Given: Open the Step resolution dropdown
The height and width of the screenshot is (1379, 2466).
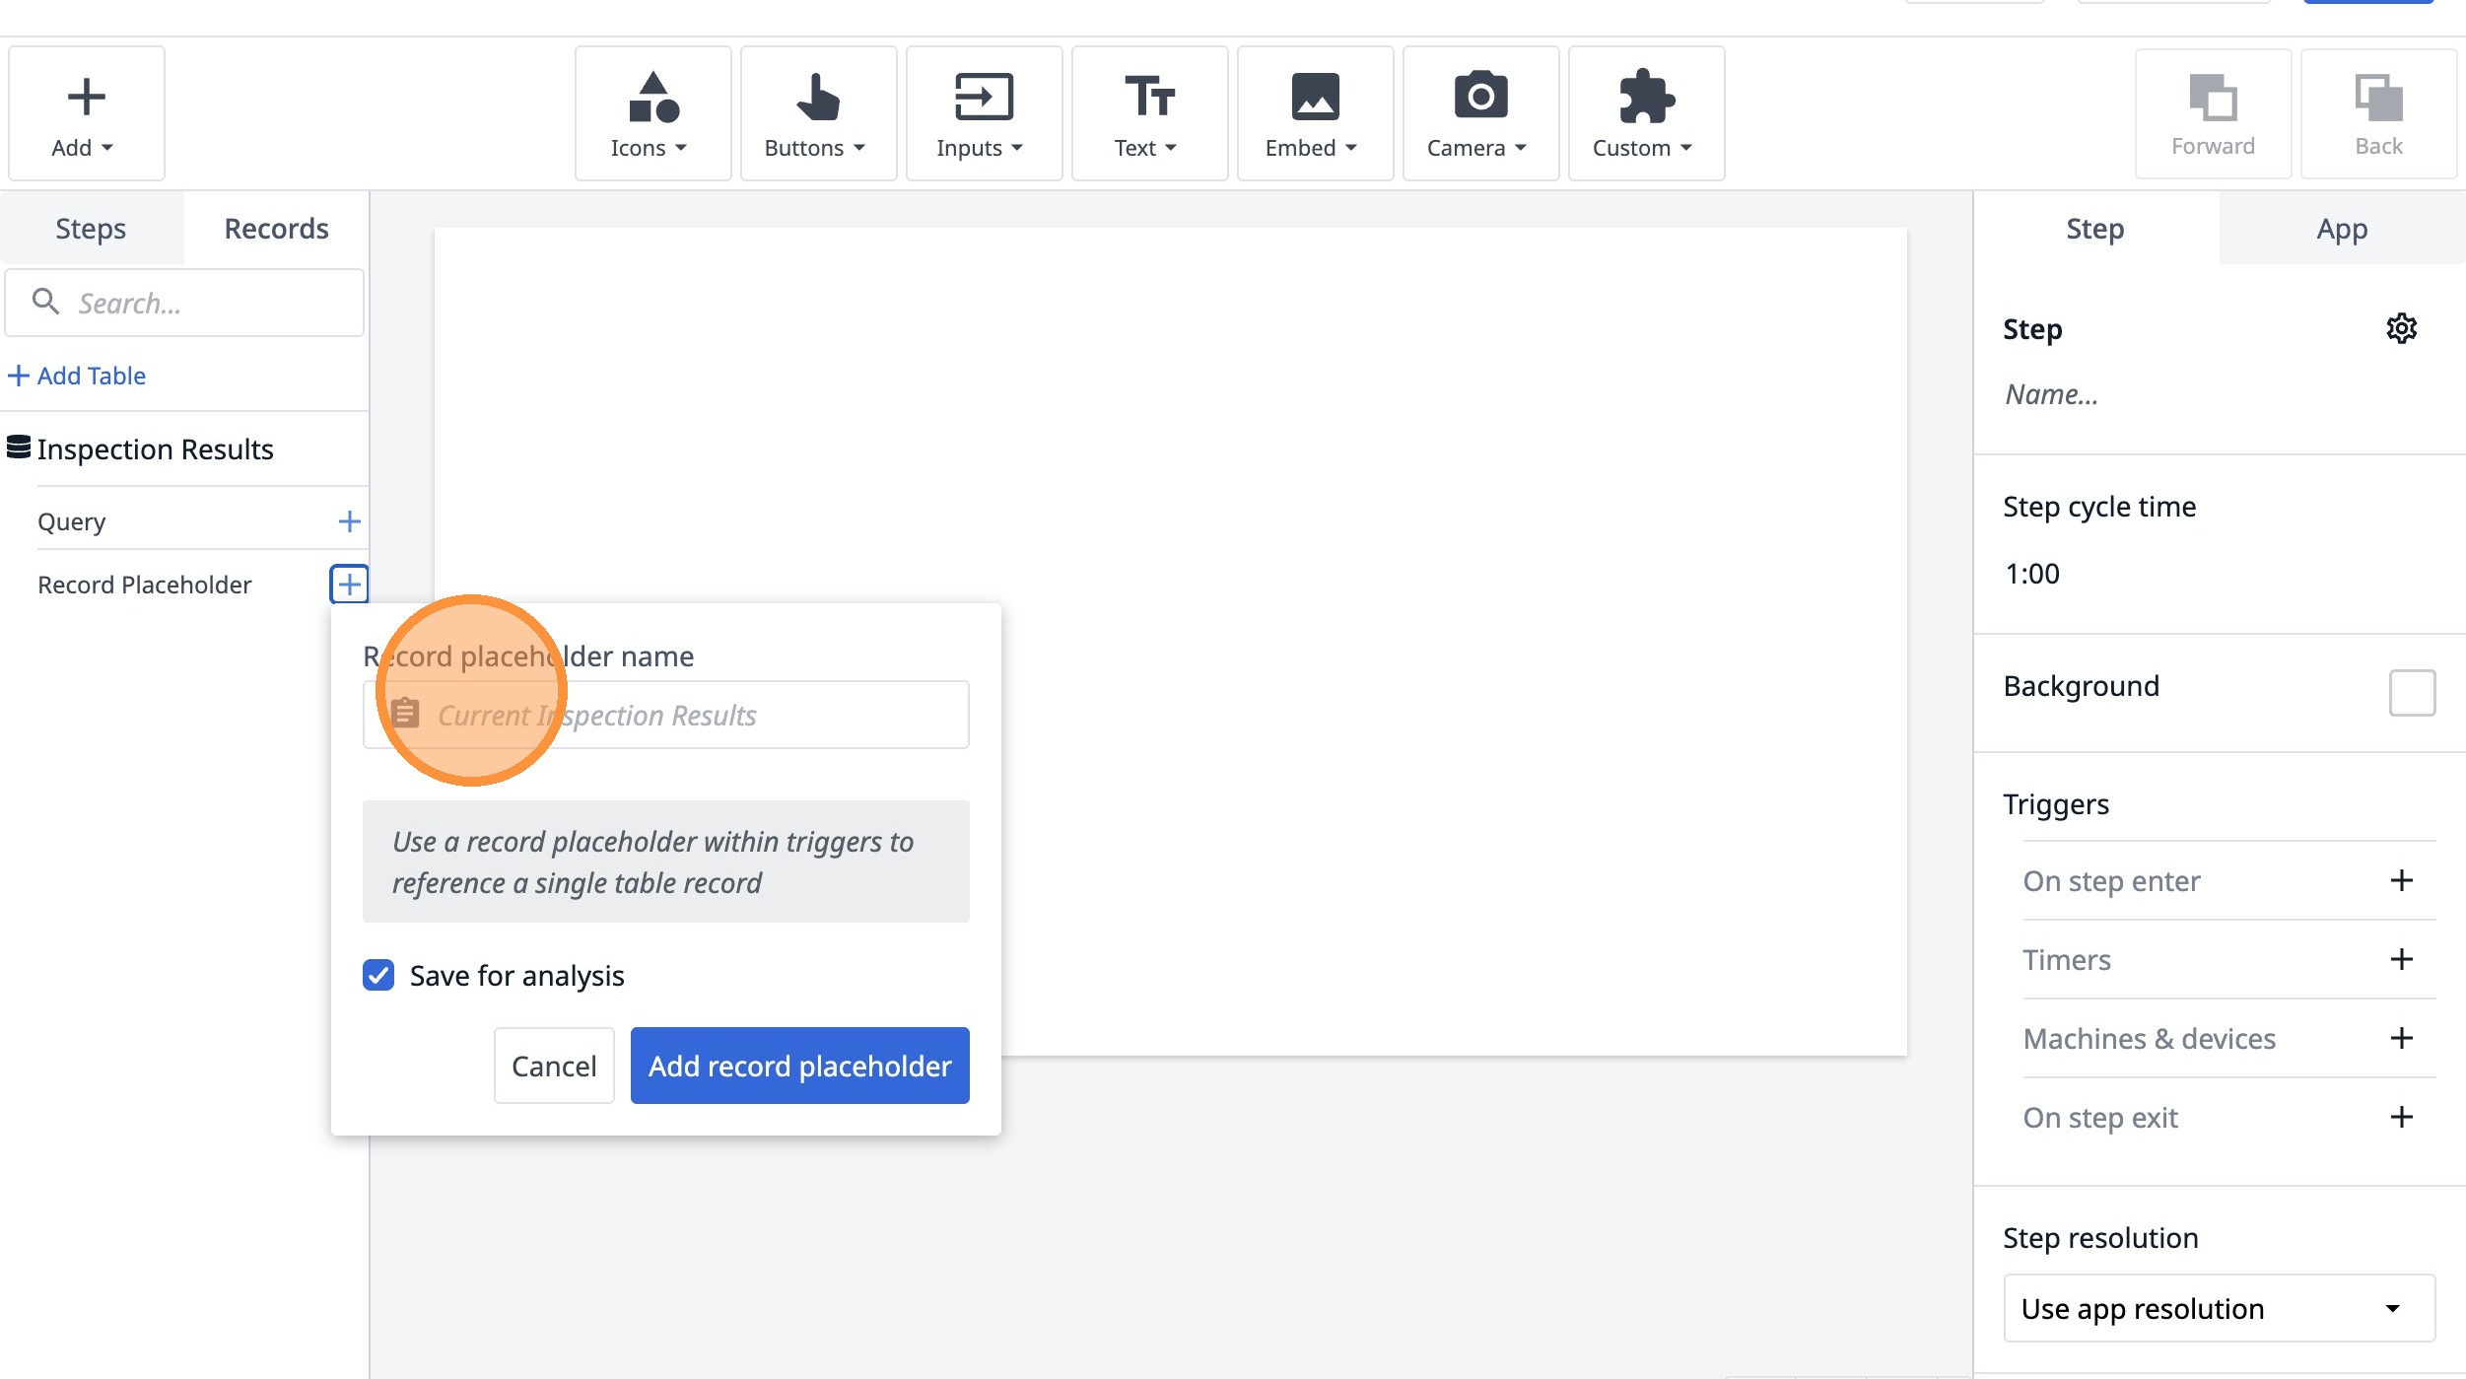Looking at the screenshot, I should [x=2219, y=1308].
